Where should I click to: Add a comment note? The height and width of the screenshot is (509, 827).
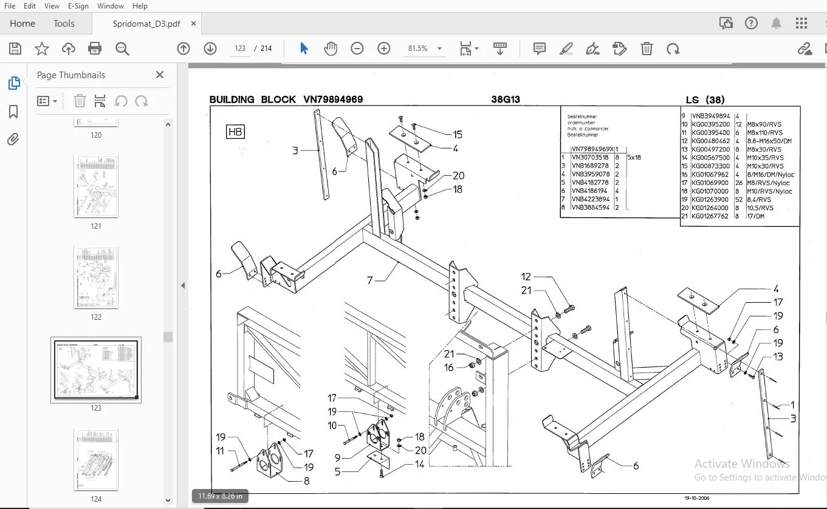[x=539, y=49]
